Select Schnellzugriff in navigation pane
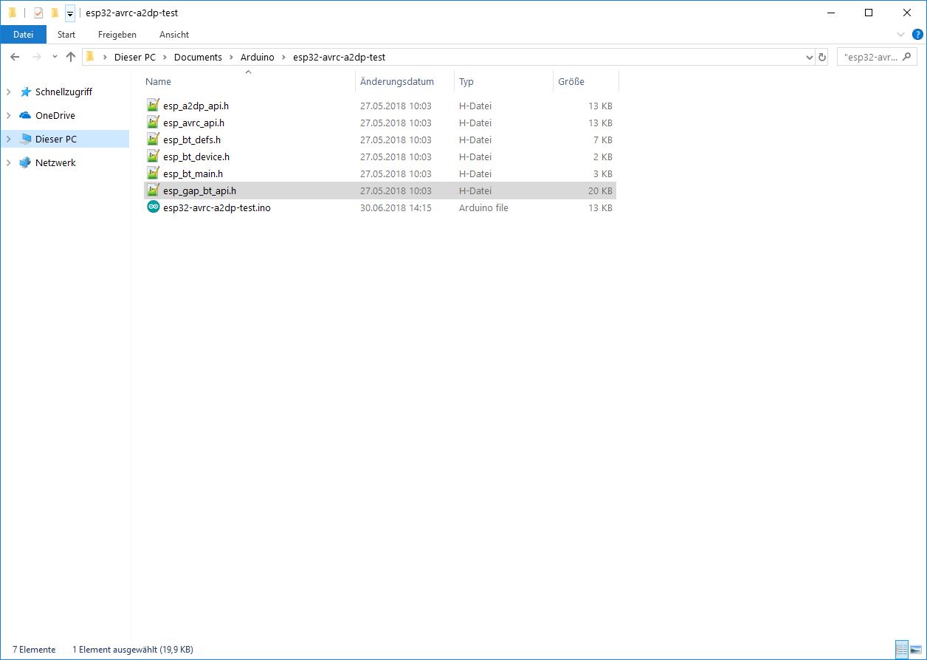The image size is (927, 660). point(63,92)
